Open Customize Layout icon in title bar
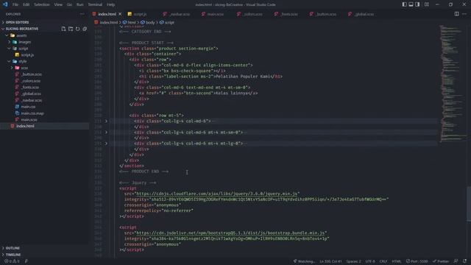Viewport: 471px width, 265px height. coord(427,4)
